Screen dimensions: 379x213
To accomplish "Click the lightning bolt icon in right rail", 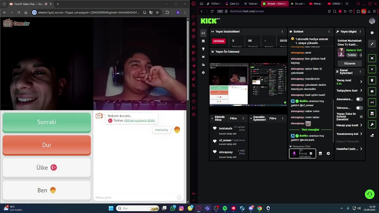I will point(372,70).
